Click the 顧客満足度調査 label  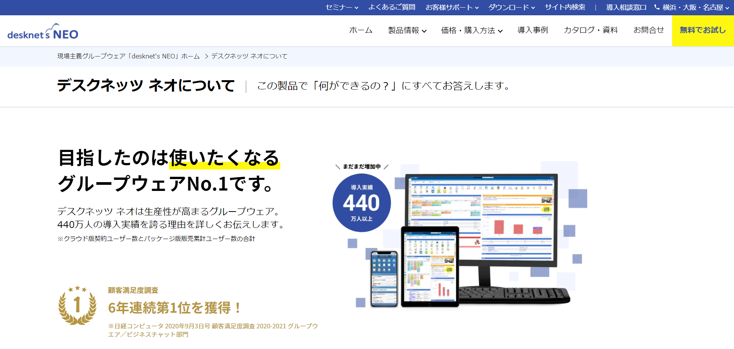coord(133,290)
